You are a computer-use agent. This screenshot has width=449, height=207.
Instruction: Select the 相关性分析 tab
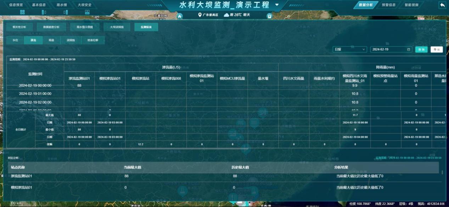pos(19,27)
